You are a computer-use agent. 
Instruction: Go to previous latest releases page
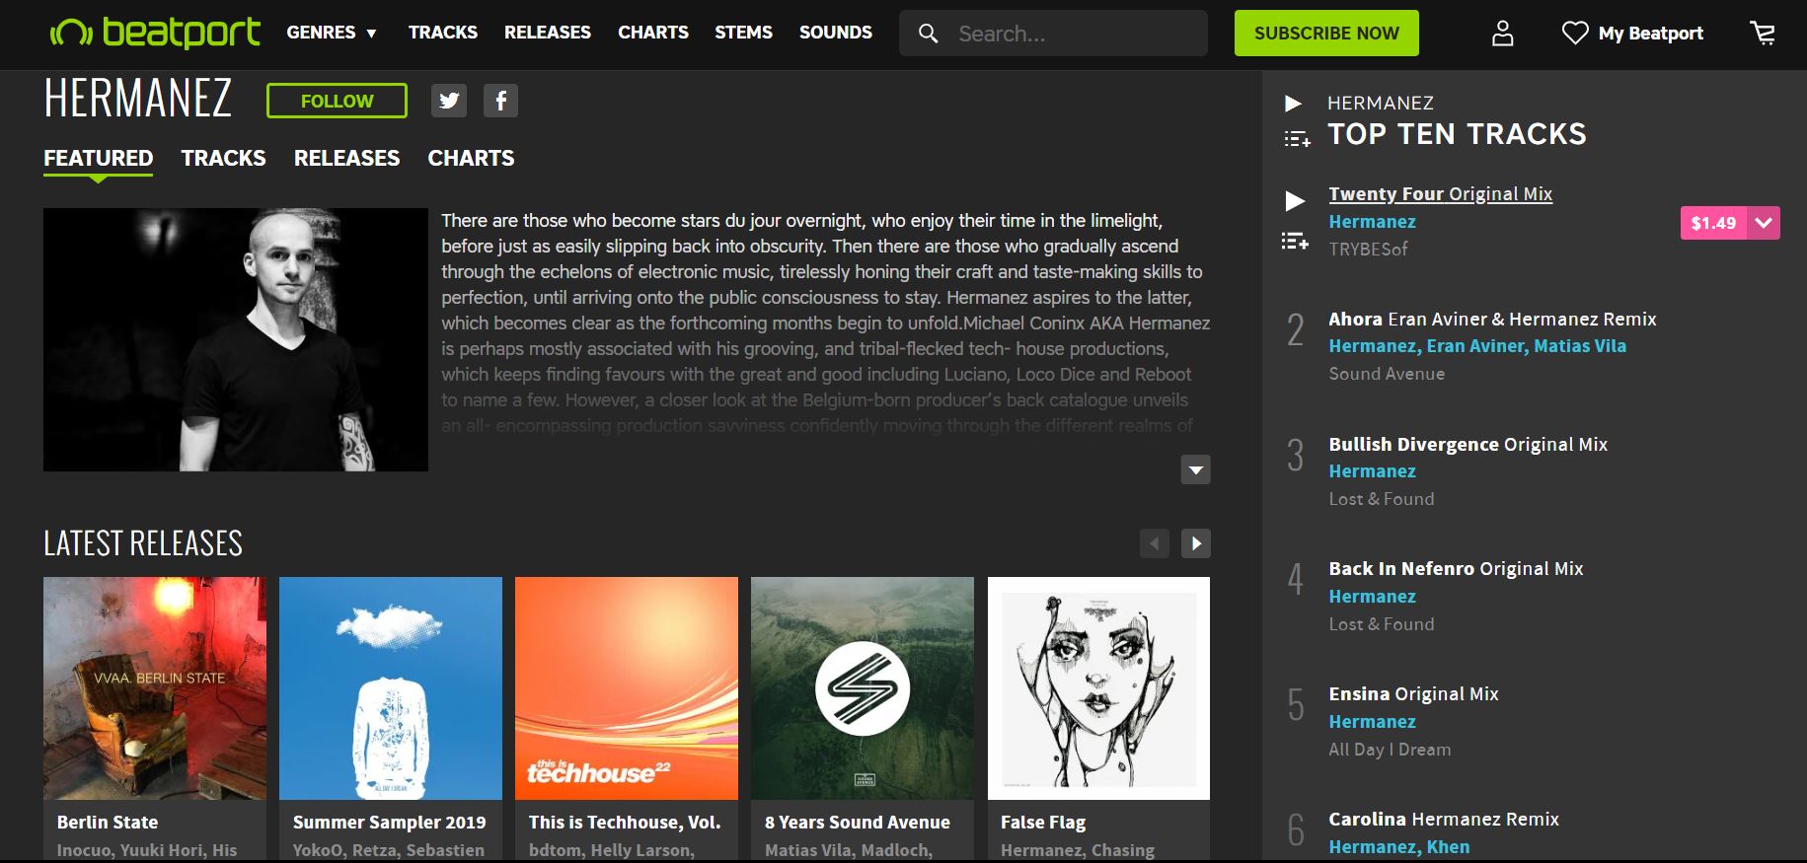click(1155, 543)
